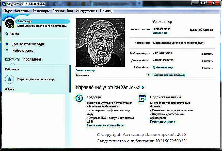Open the Помощь menu
The image size is (222, 151).
(107, 11)
